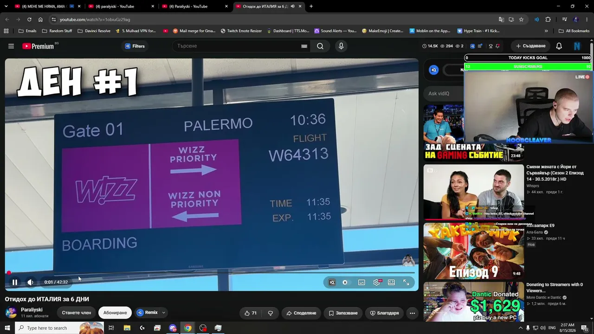This screenshot has height=334, width=594.
Task: Translate page icon in address bar
Action: pyautogui.click(x=501, y=19)
